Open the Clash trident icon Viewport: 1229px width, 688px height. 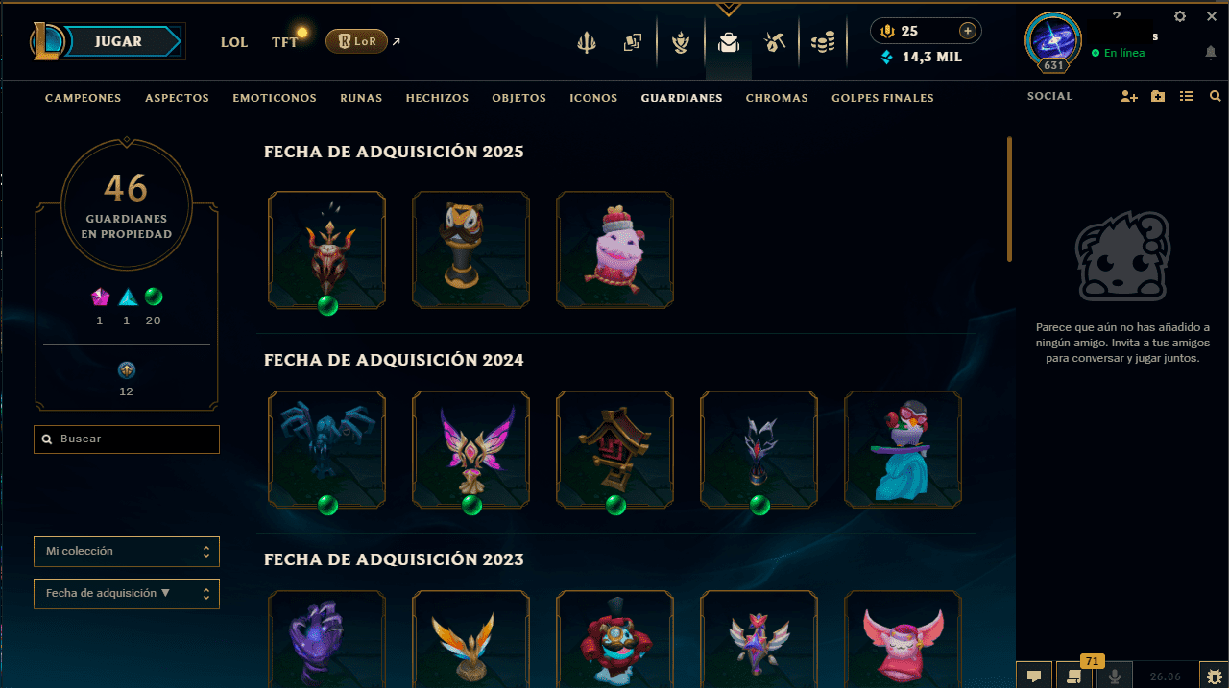pos(586,42)
